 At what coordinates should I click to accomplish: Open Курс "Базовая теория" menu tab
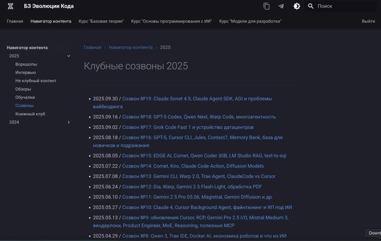click(x=101, y=21)
